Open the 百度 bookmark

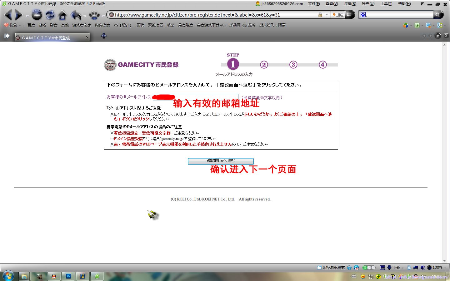(31, 25)
